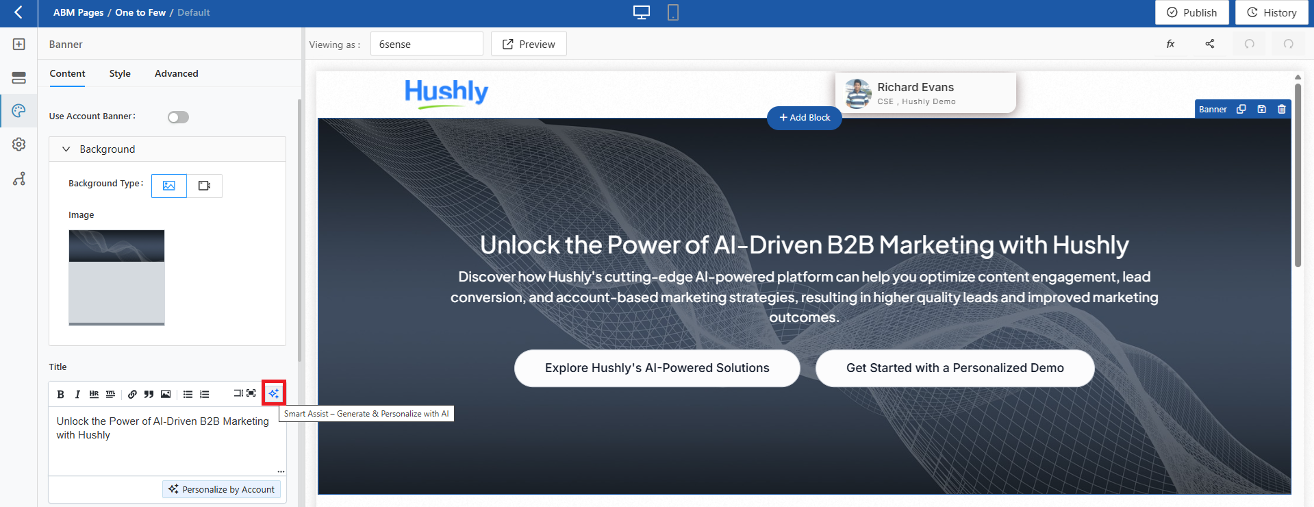Open the History panel
The image size is (1314, 507).
(x=1272, y=12)
